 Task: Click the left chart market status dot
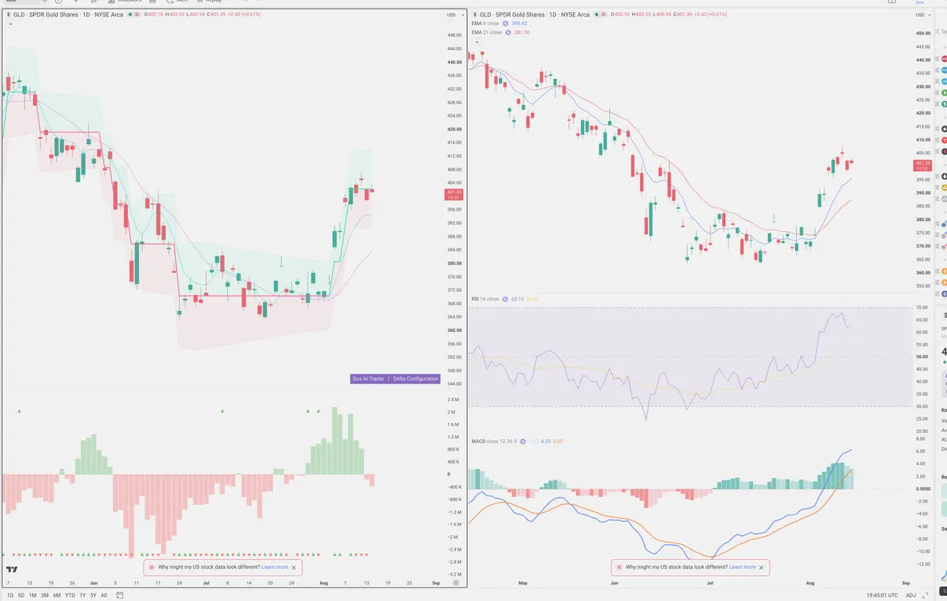(129, 14)
